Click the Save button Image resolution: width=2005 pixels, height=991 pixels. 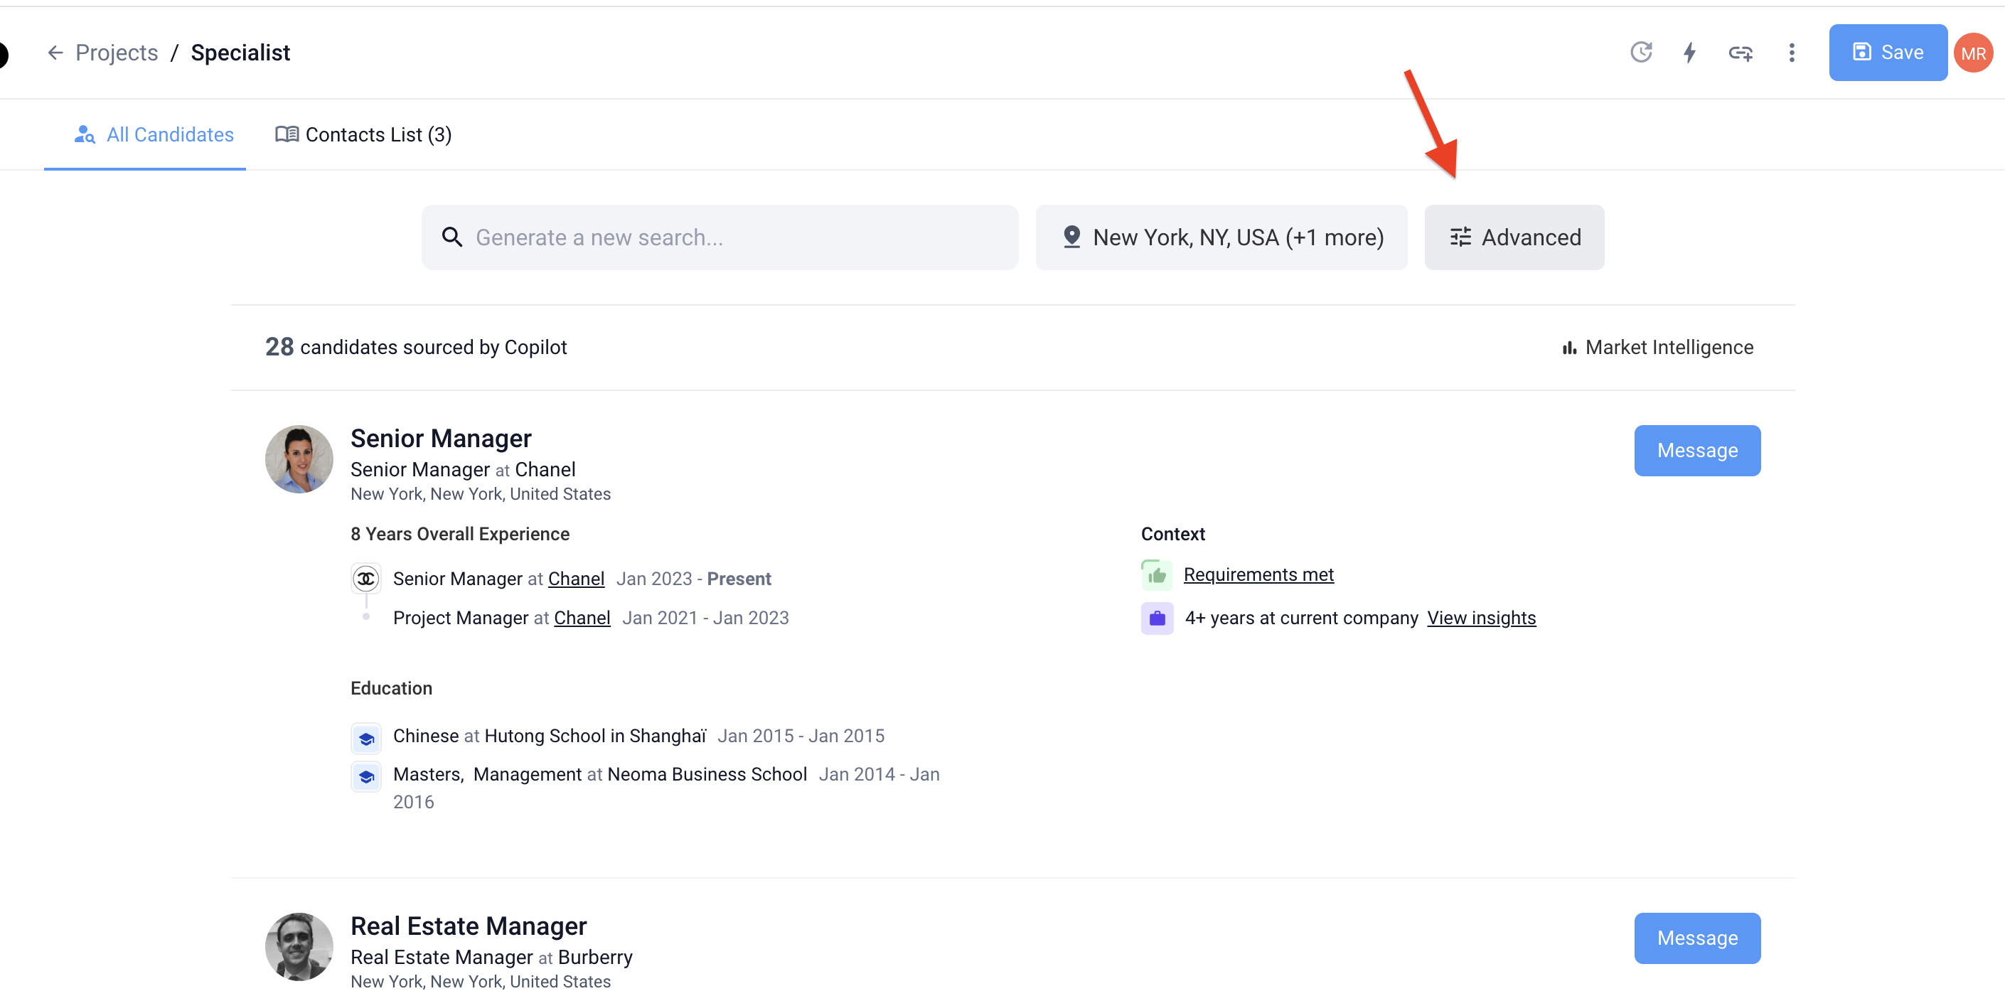pos(1888,52)
